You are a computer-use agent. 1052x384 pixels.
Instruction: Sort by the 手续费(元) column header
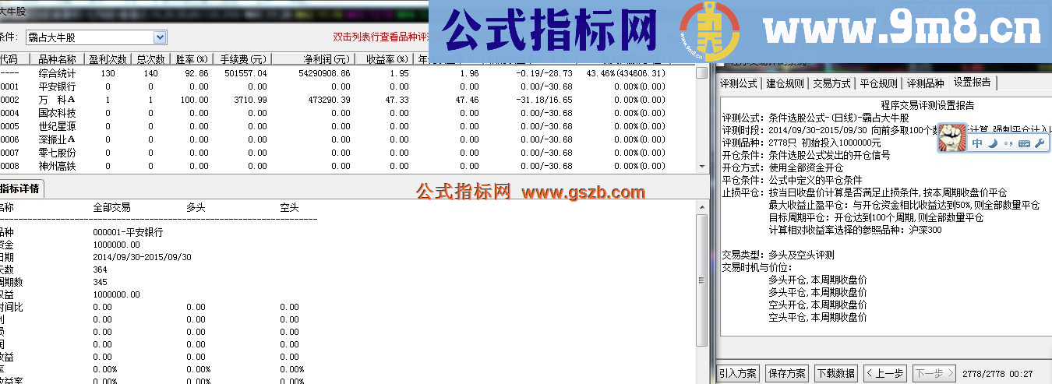point(242,59)
